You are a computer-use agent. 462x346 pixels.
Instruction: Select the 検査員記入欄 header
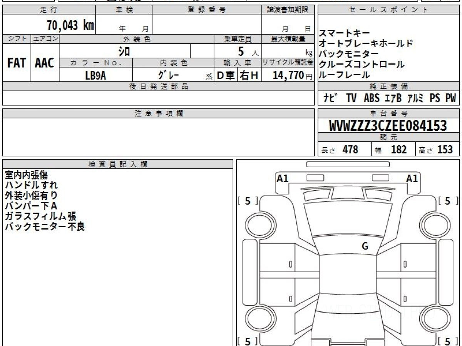(118, 164)
